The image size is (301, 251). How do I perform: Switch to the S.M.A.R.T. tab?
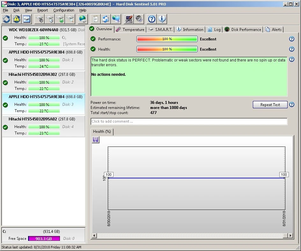click(161, 29)
